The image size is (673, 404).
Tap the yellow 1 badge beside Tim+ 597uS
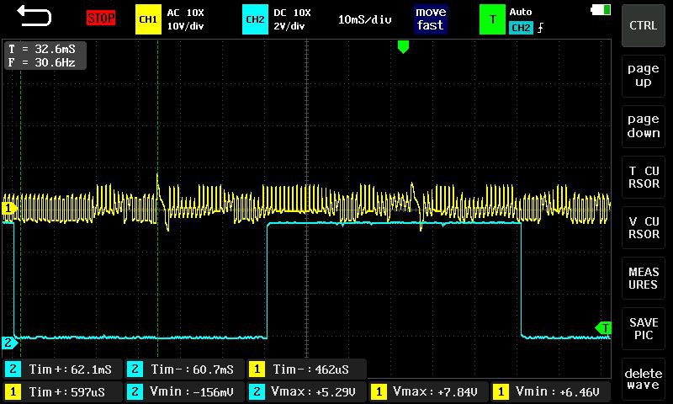pyautogui.click(x=13, y=391)
